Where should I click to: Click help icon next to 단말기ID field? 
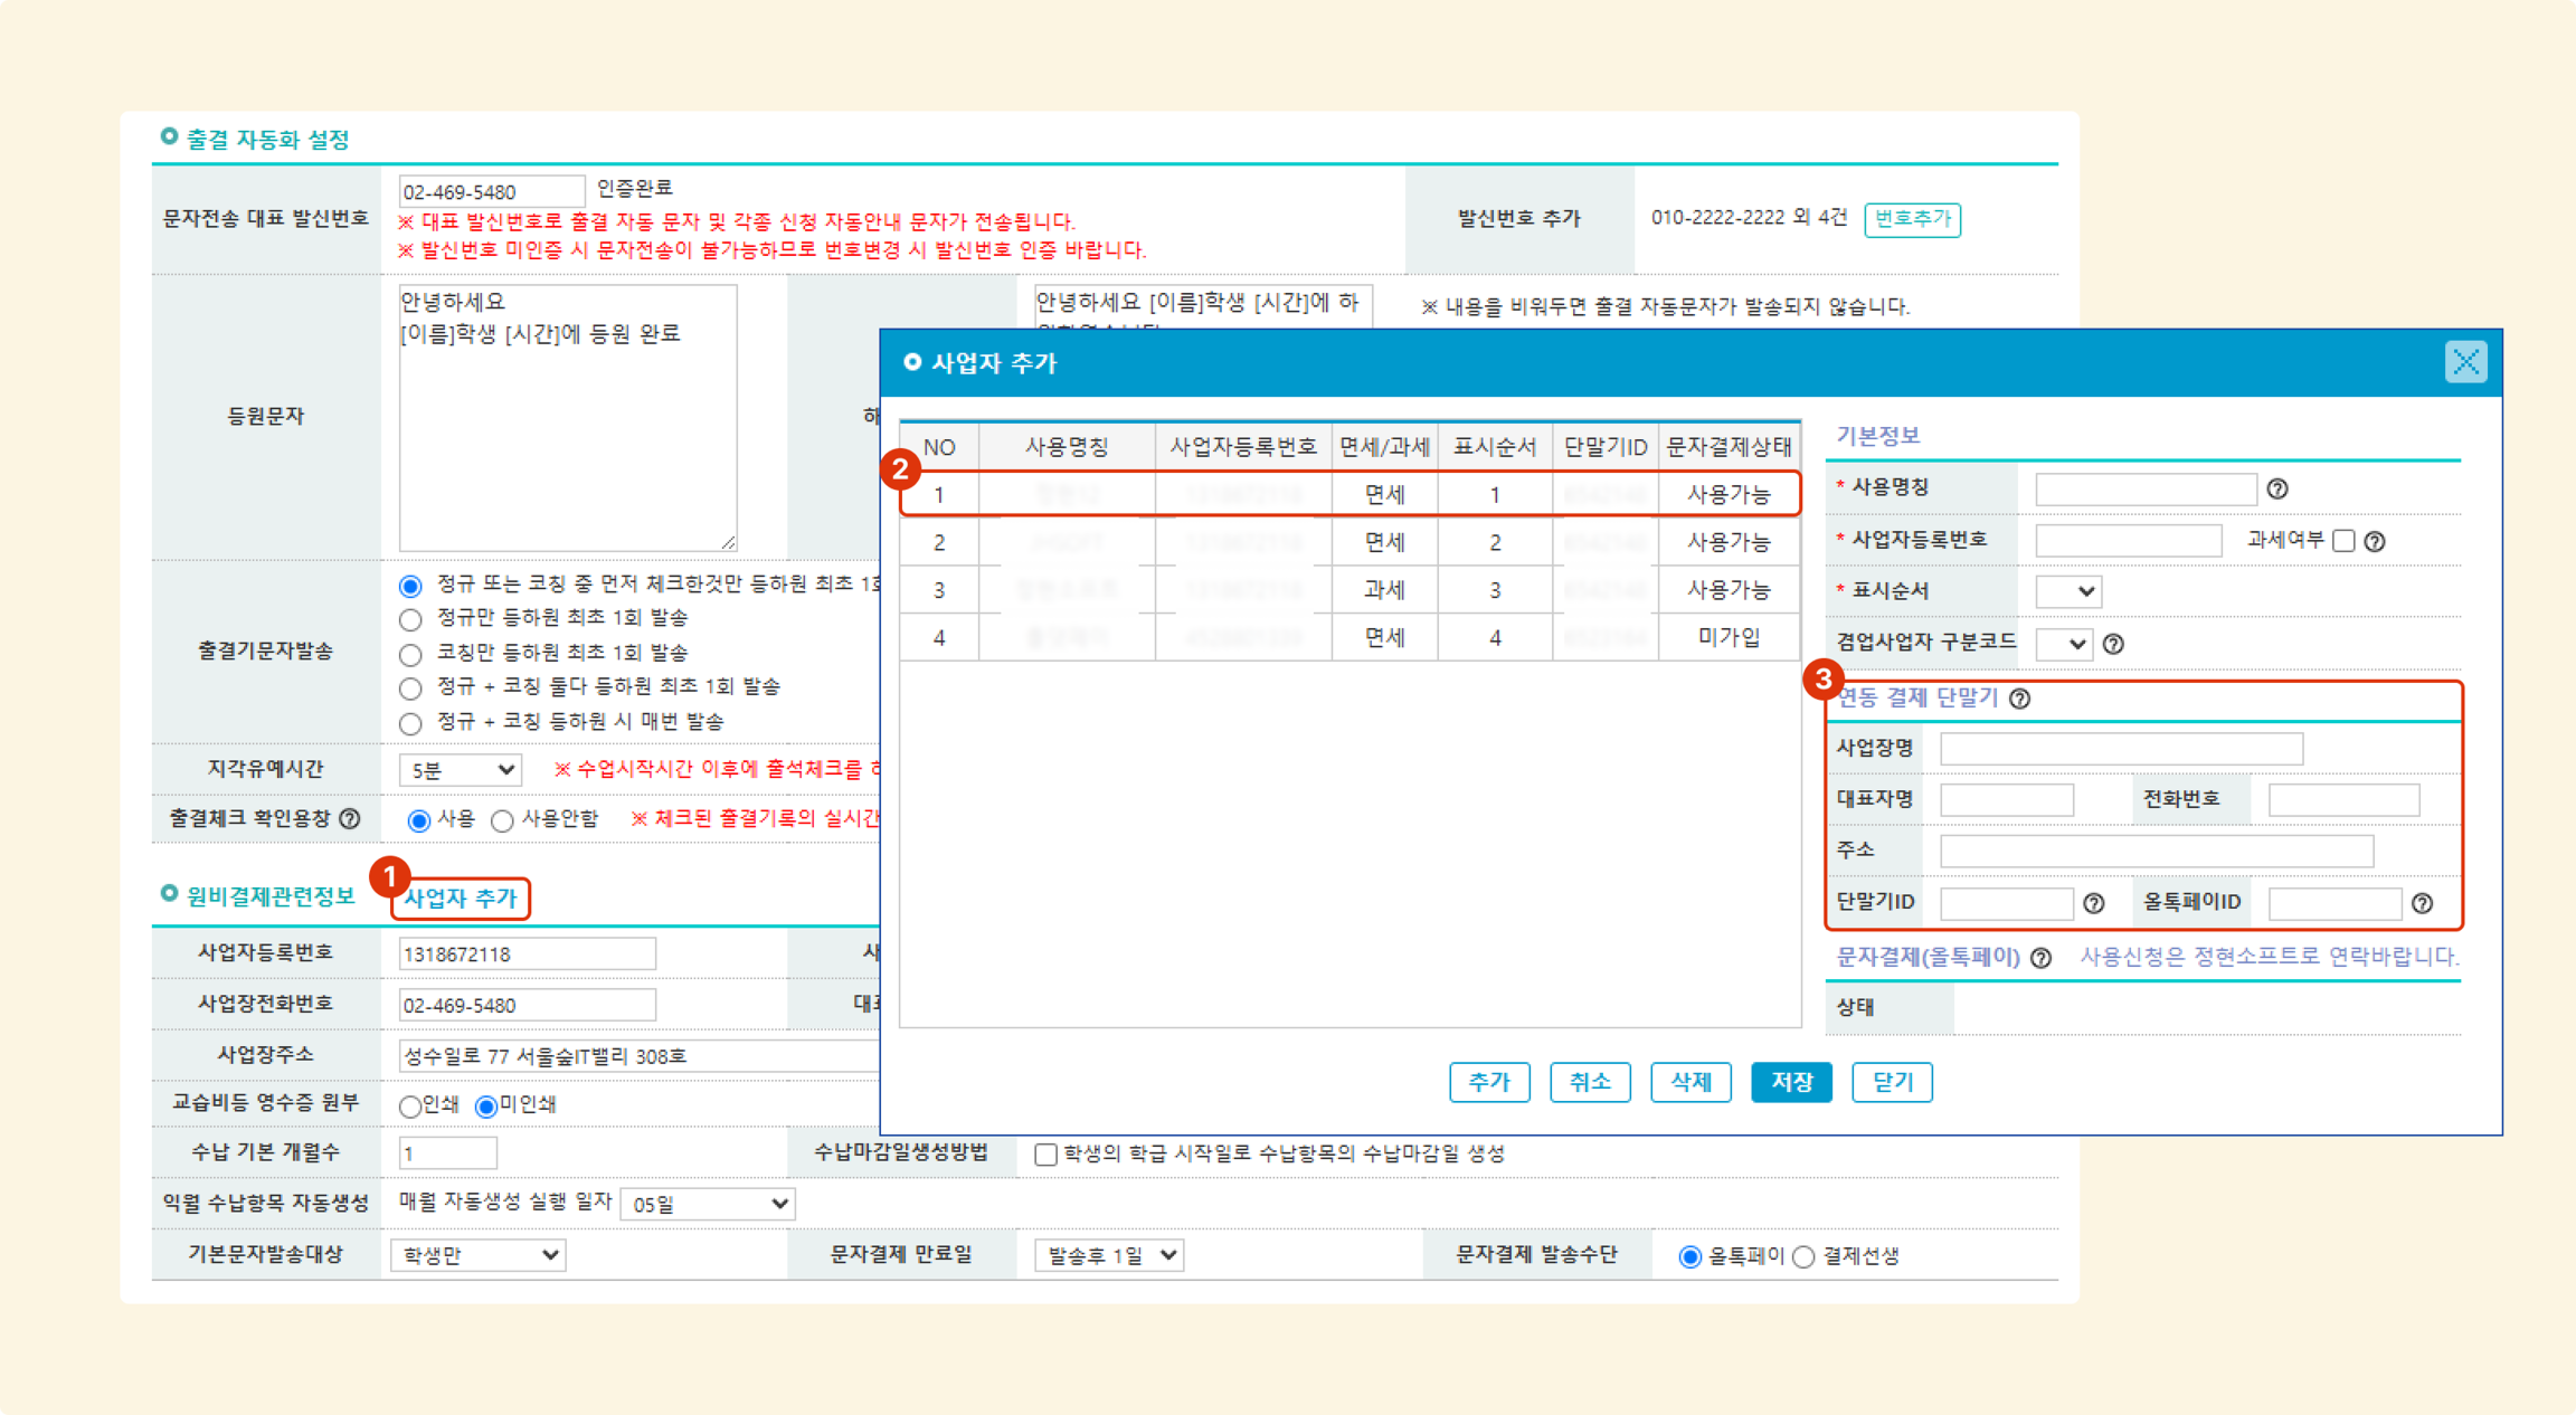tap(2093, 903)
